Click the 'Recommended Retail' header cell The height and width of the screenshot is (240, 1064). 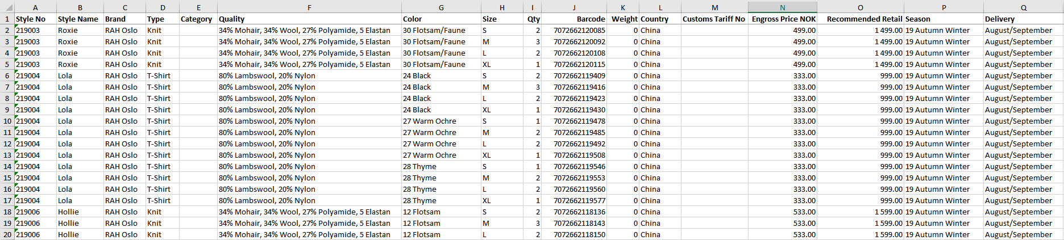pos(860,19)
